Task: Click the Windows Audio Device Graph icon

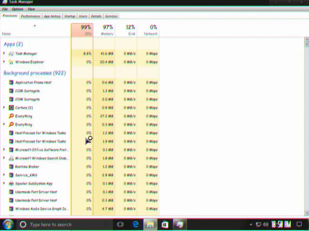Action: pos(11,209)
